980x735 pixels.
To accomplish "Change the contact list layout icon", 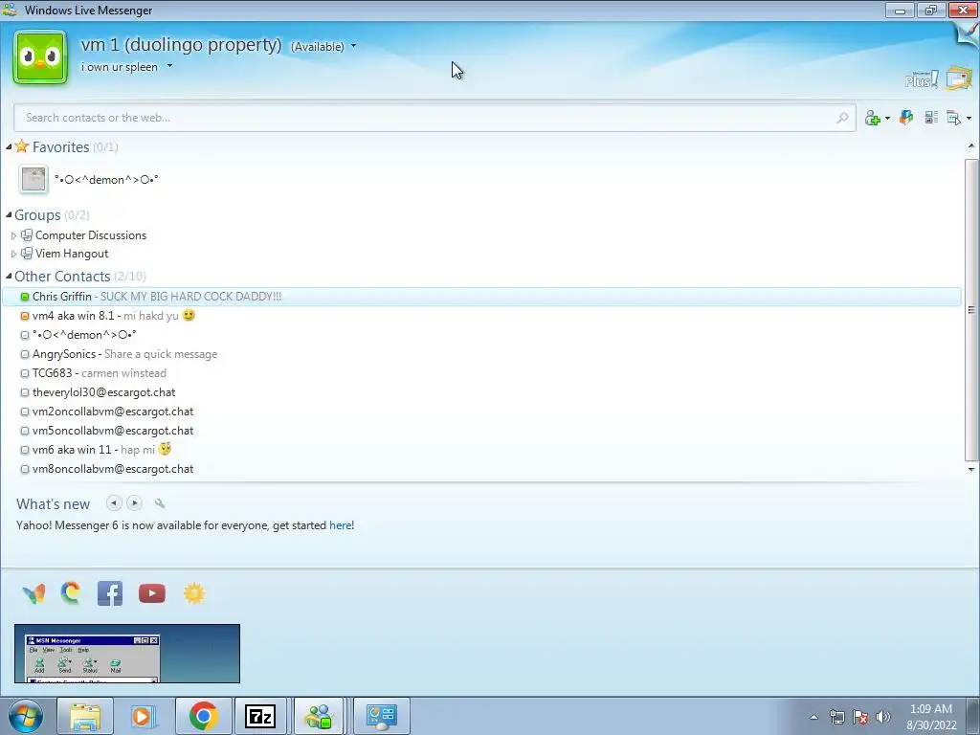I will [x=931, y=117].
